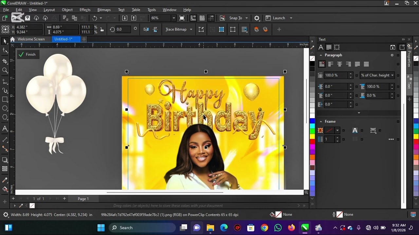Open the zoom level 60% dropdown
This screenshot has width=419, height=235.
point(174,18)
